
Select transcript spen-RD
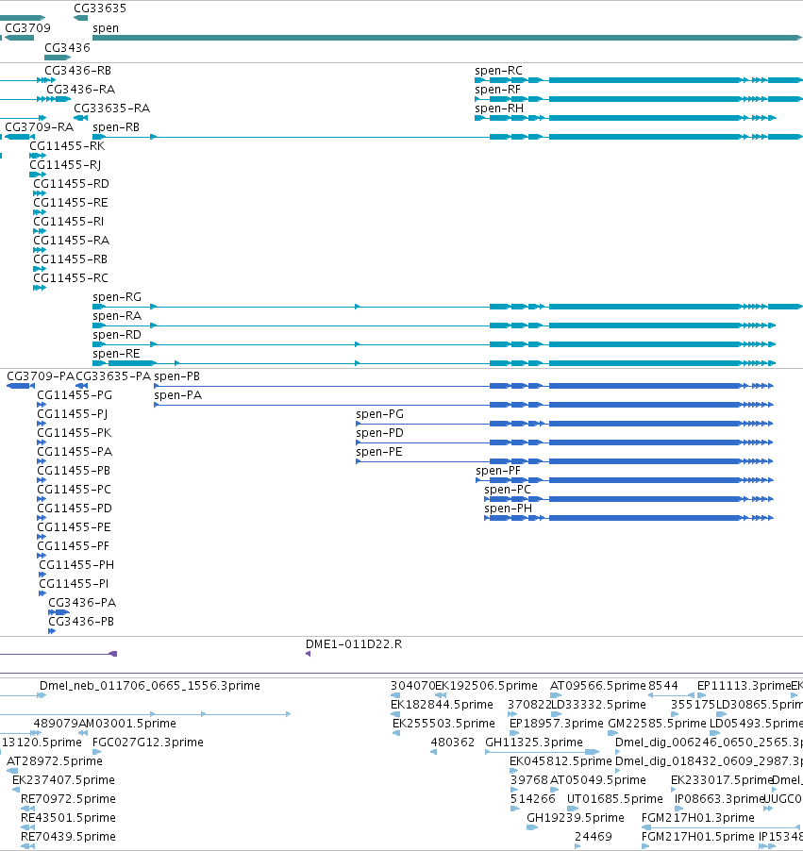pyautogui.click(x=117, y=334)
